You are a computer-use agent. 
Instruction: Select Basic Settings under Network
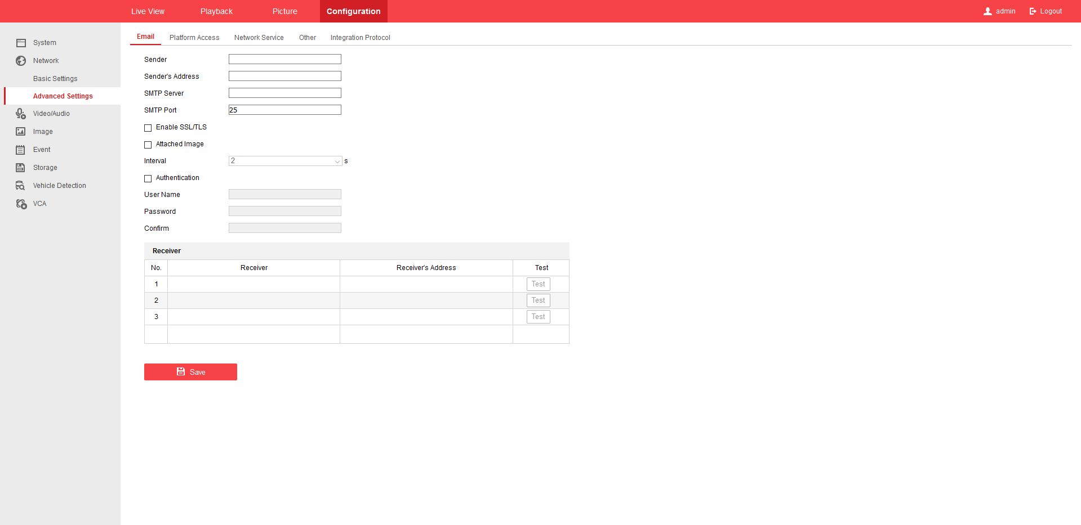click(x=55, y=79)
